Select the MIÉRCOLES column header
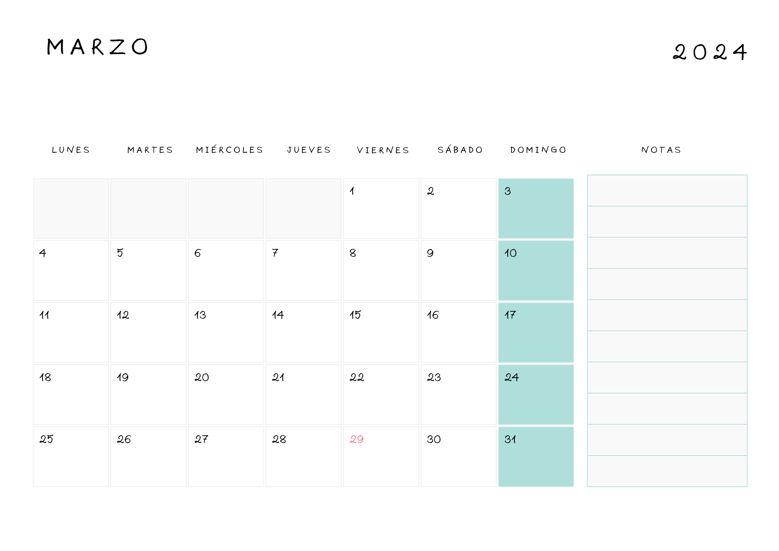779x551 pixels. 229,150
